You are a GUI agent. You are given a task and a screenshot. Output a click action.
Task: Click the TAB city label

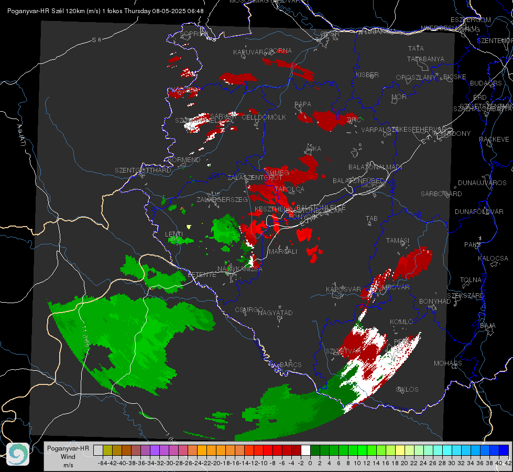(x=372, y=219)
